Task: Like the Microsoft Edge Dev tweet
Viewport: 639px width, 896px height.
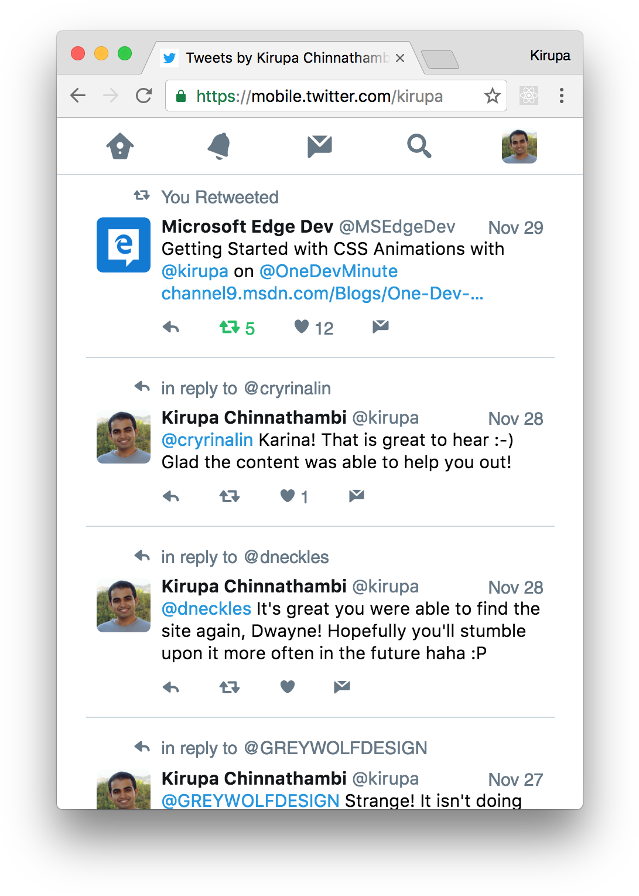Action: (302, 326)
